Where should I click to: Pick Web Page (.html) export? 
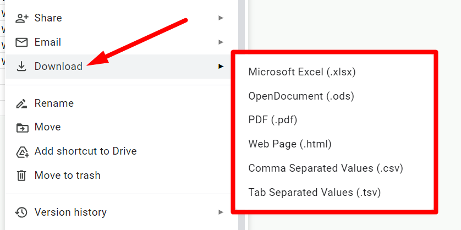point(290,144)
